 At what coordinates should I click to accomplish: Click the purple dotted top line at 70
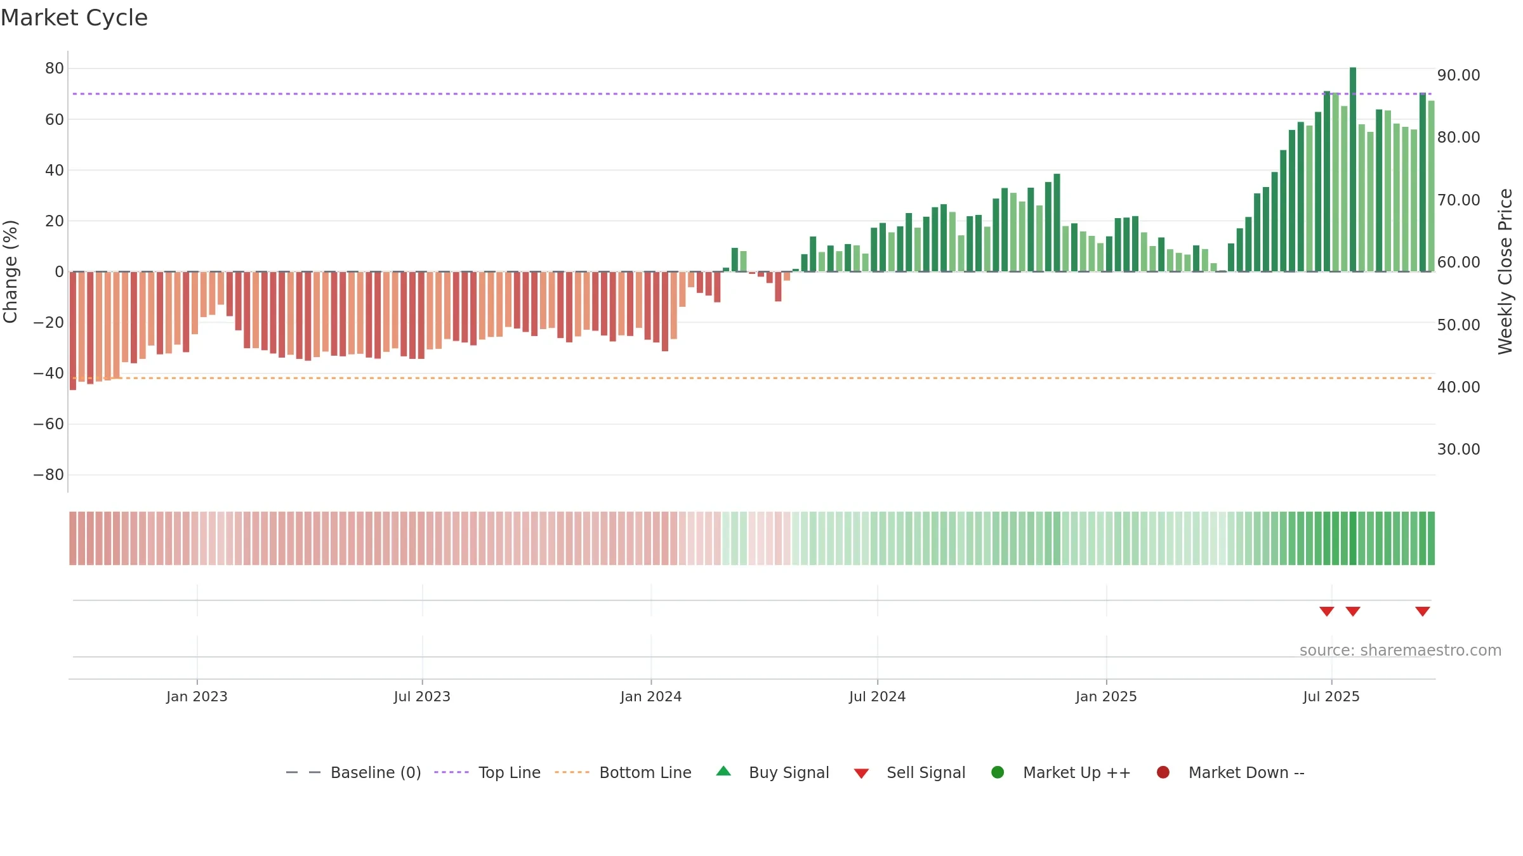click(x=752, y=94)
